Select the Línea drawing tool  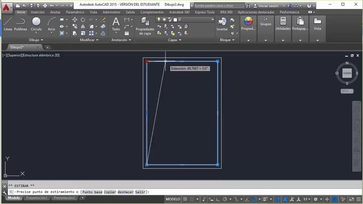(x=7, y=24)
